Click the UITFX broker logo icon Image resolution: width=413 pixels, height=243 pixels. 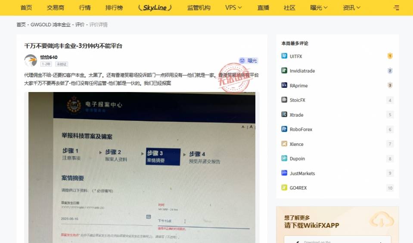pos(284,56)
